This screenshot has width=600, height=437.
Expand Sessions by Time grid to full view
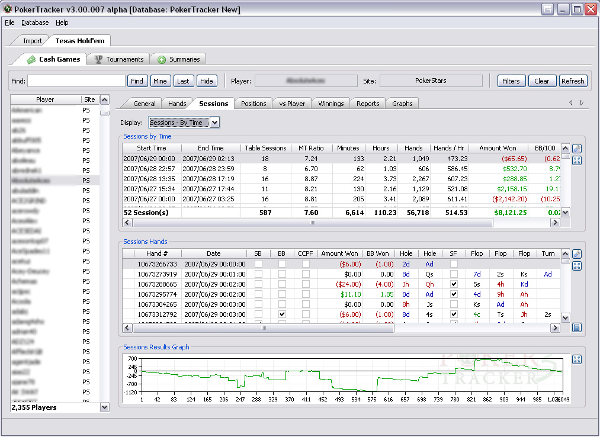[577, 160]
